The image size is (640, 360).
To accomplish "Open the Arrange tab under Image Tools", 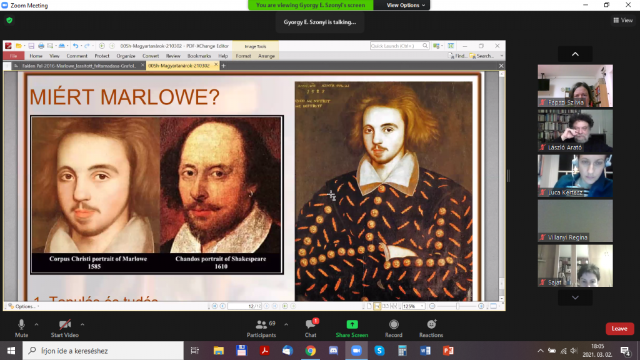I will tap(266, 56).
